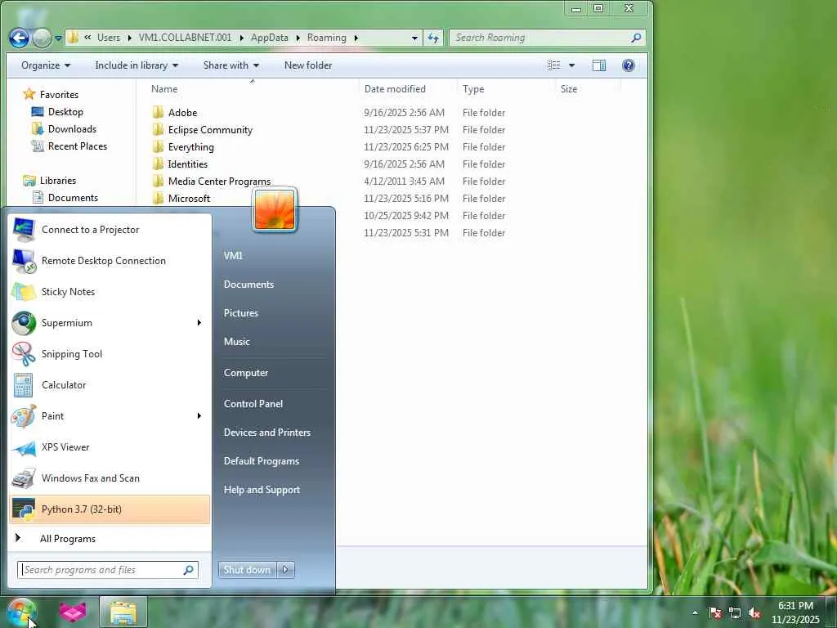Launch Calculator from Start menu
The width and height of the screenshot is (837, 628).
tap(110, 384)
